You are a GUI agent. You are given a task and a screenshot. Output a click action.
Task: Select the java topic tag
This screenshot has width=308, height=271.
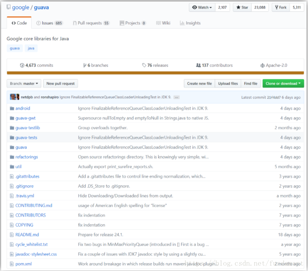tap(31, 49)
